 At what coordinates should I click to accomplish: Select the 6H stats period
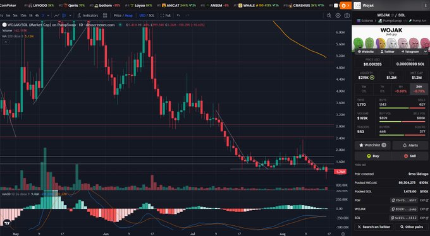click(401, 89)
